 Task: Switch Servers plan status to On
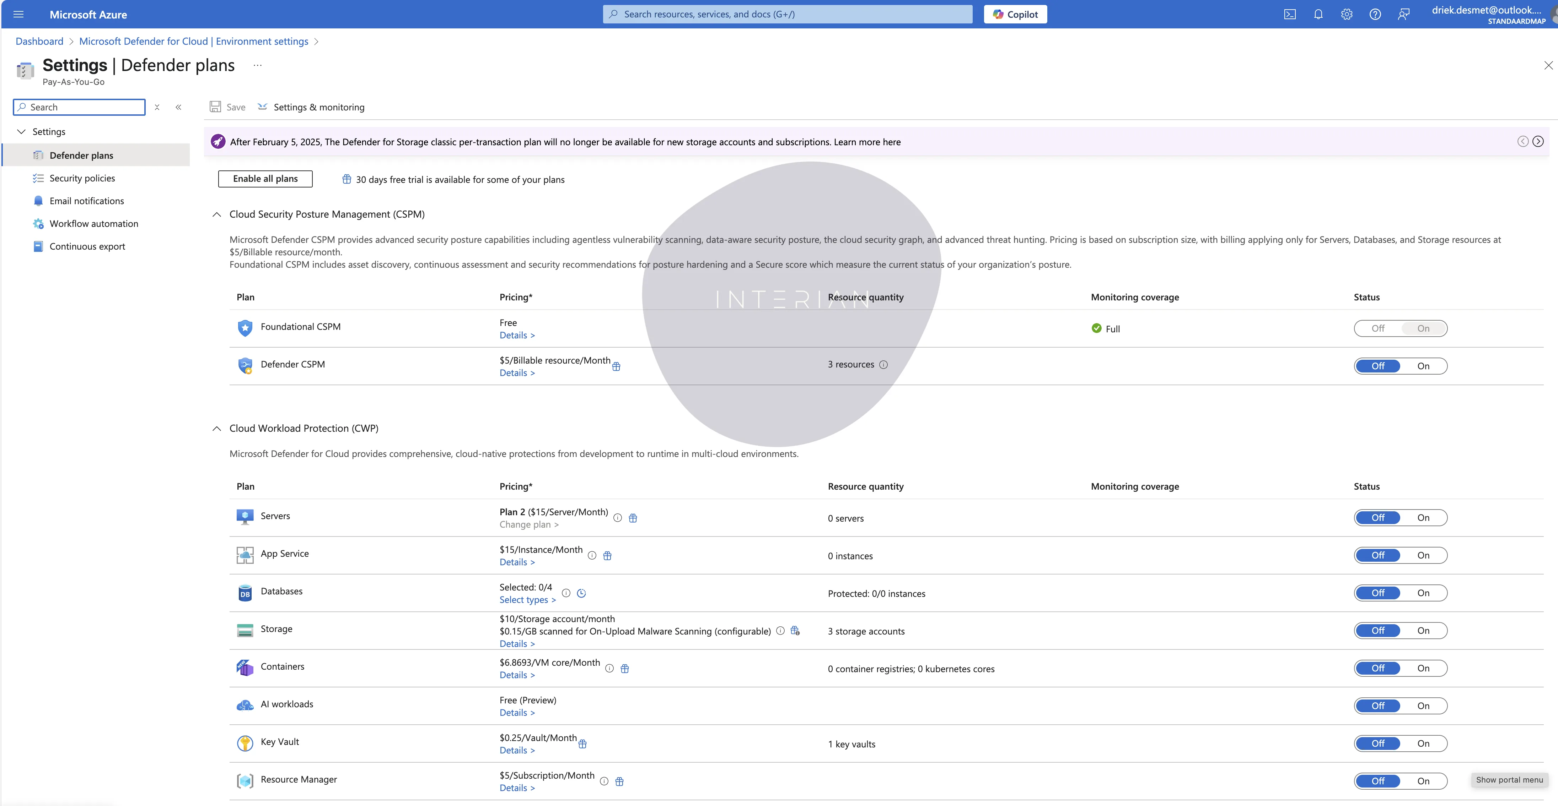coord(1423,518)
